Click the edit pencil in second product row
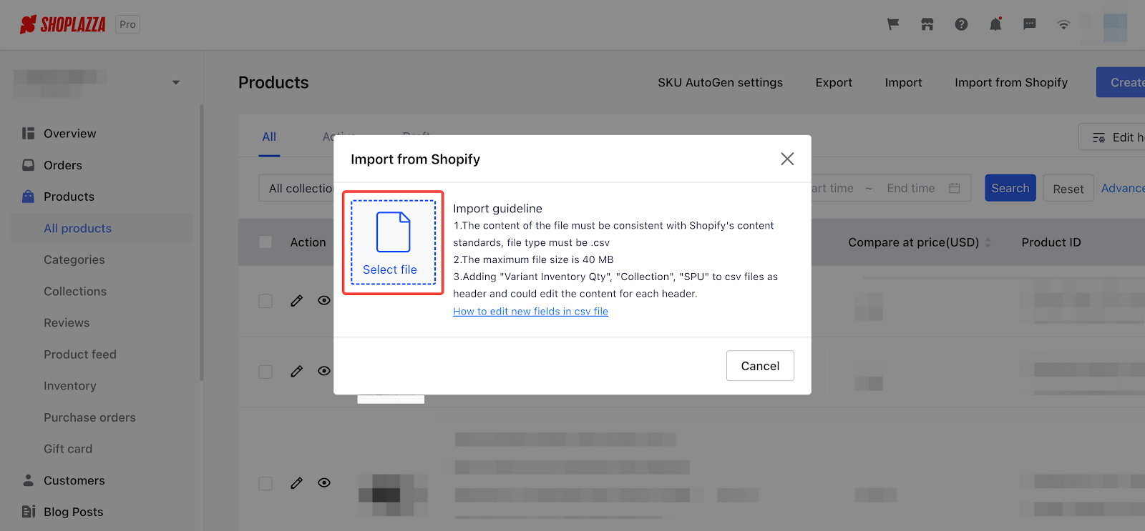 click(296, 372)
